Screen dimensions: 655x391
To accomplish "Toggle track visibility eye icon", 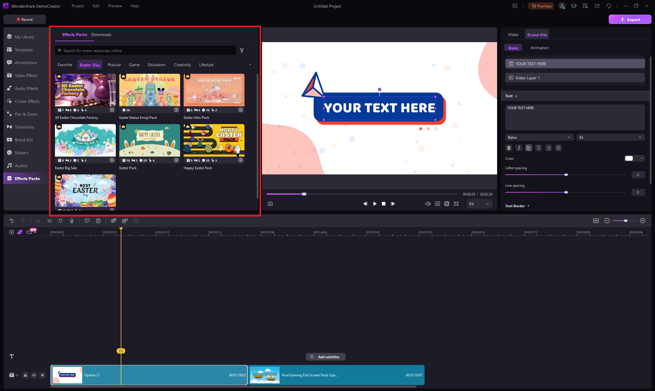I will [34, 375].
